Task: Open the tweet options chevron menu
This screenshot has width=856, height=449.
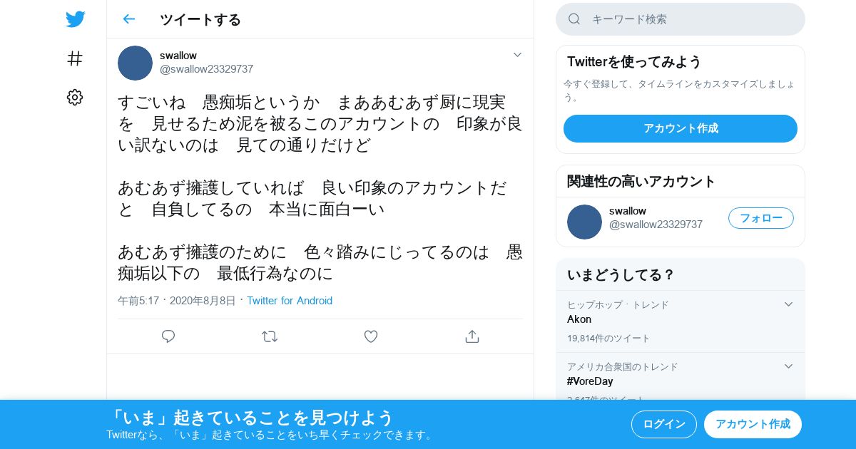Action: [517, 55]
